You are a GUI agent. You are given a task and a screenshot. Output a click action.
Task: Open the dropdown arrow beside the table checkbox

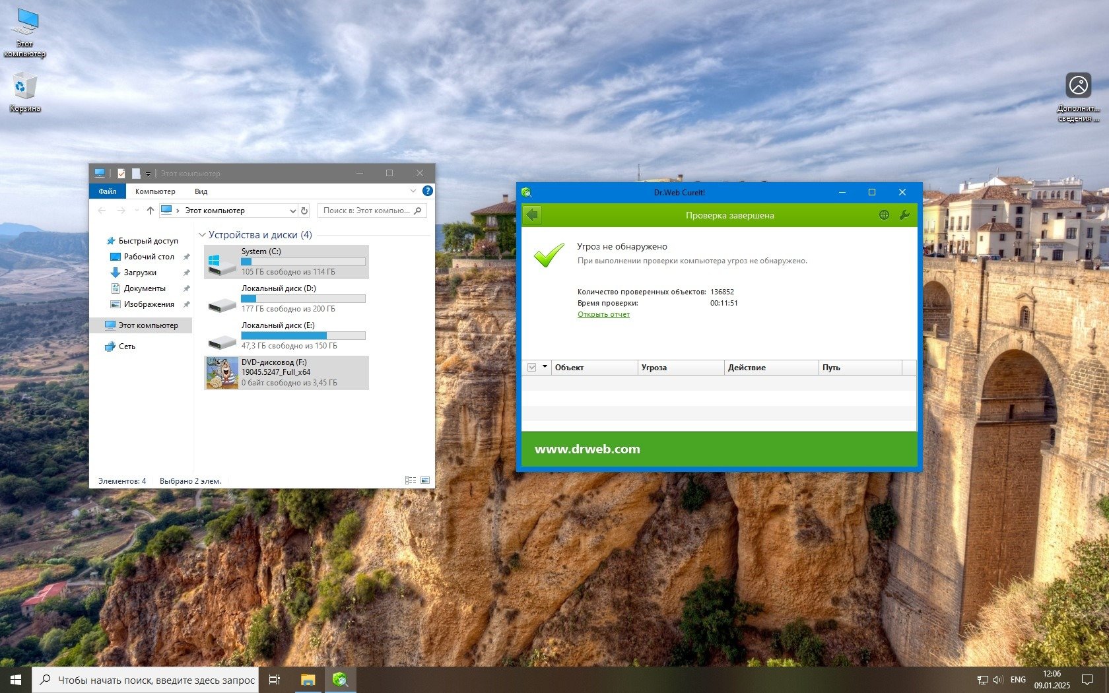(545, 366)
